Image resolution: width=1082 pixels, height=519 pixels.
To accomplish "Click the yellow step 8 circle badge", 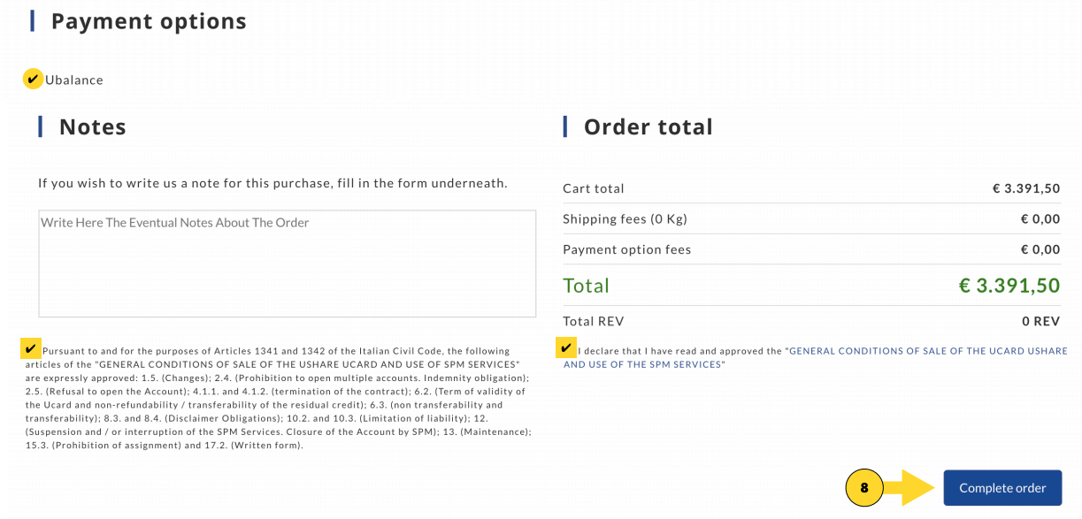I will [864, 487].
